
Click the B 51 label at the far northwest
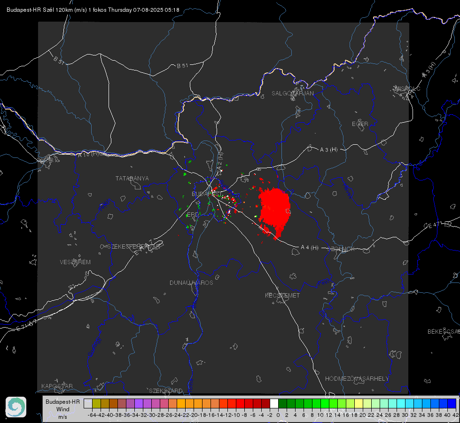point(59,60)
